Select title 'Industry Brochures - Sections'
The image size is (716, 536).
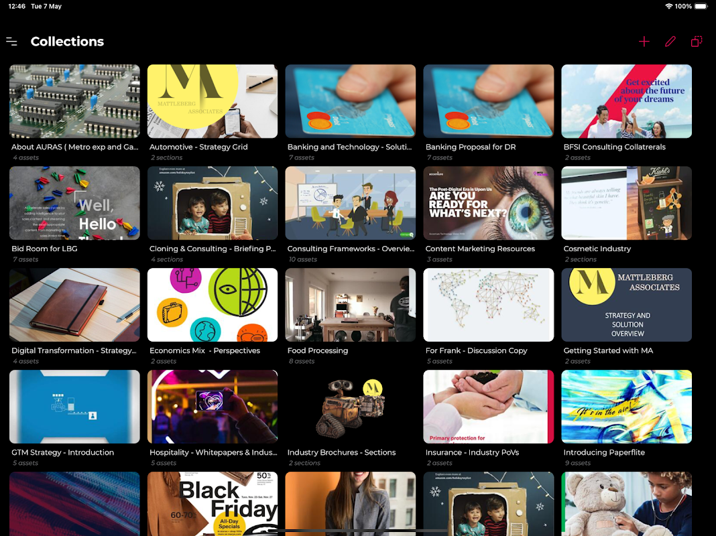(x=341, y=452)
